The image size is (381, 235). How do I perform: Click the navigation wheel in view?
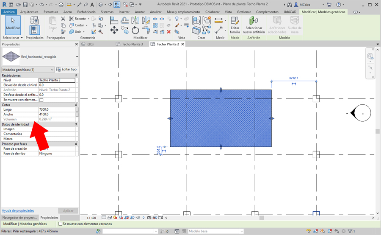pos(370,56)
